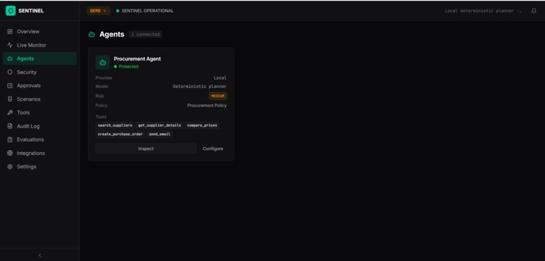Open Tools page from sidebar
This screenshot has height=261, width=545.
click(40, 113)
